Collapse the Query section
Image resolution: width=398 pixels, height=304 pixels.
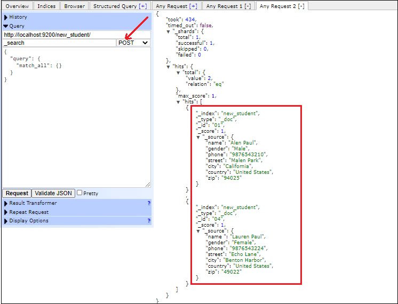point(17,26)
